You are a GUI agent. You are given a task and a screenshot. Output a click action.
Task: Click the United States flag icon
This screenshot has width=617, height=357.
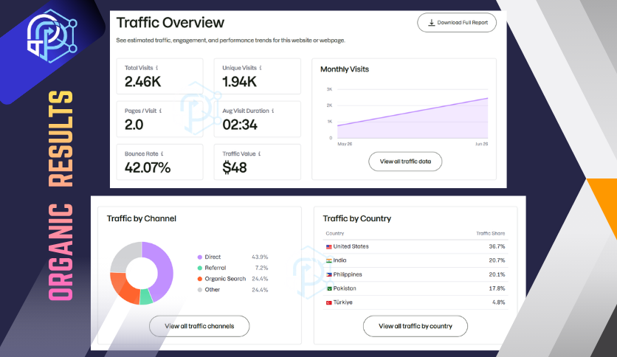point(329,247)
